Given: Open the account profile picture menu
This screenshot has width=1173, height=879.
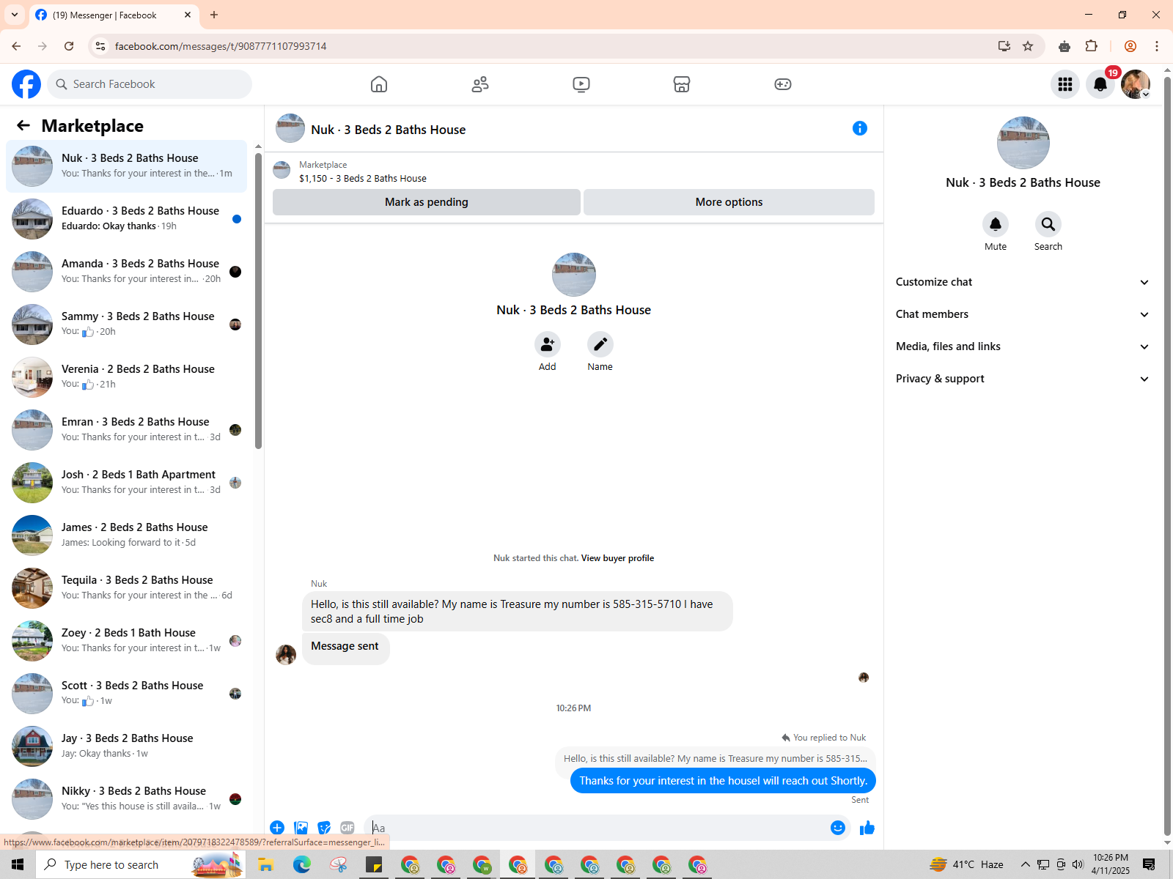Looking at the screenshot, I should [1136, 84].
